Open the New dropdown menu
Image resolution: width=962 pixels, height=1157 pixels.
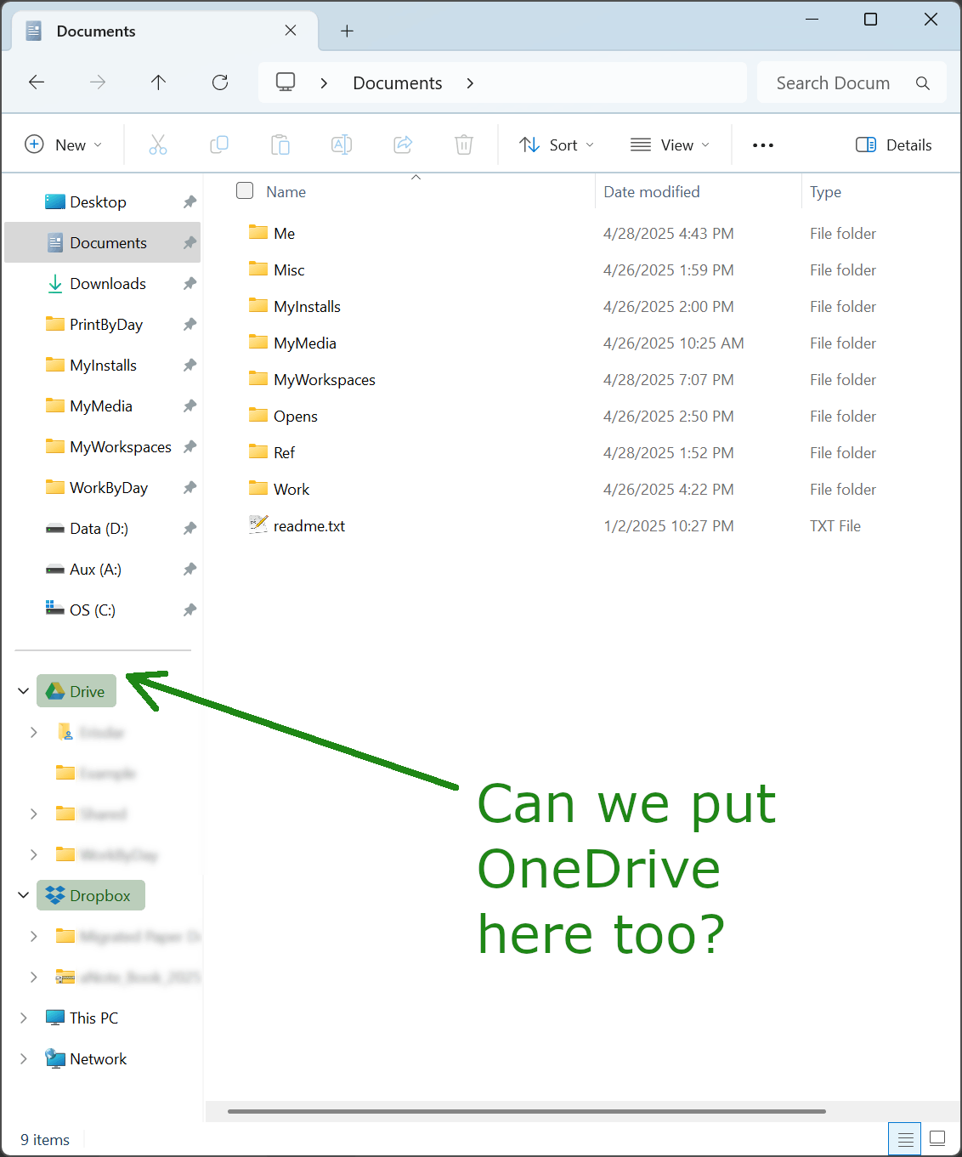64,145
